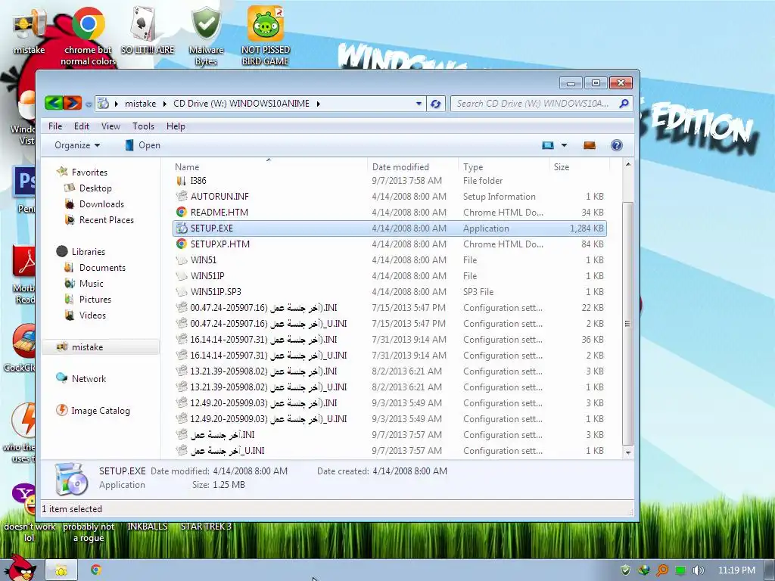Click the Explorer taskbar button
Image resolution: width=775 pixels, height=581 pixels.
pyautogui.click(x=61, y=570)
